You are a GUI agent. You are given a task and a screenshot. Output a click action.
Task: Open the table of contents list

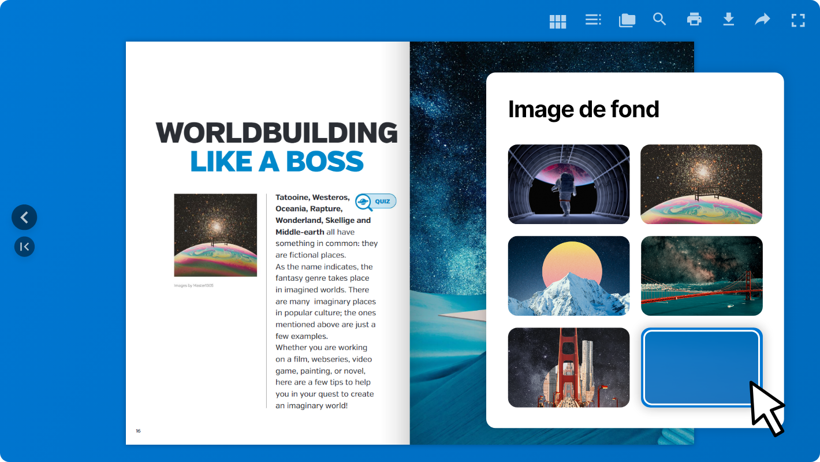click(x=592, y=20)
